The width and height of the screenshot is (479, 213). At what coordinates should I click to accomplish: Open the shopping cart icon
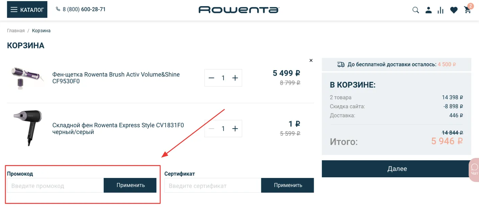[x=468, y=10]
